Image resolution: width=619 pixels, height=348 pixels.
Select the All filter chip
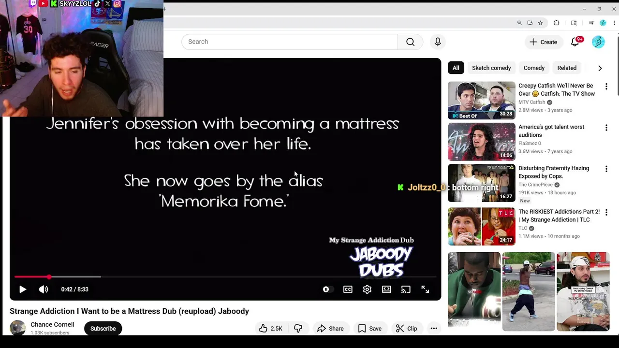[456, 68]
